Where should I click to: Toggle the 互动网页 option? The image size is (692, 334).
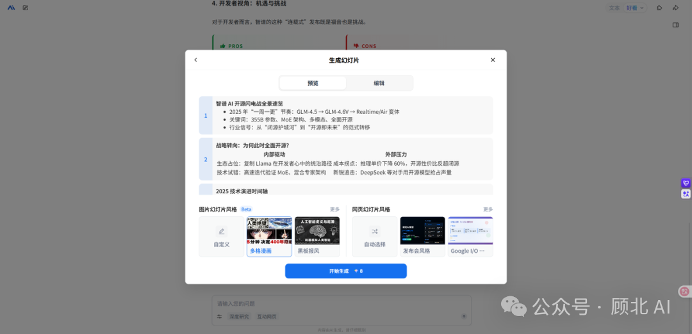(267, 316)
